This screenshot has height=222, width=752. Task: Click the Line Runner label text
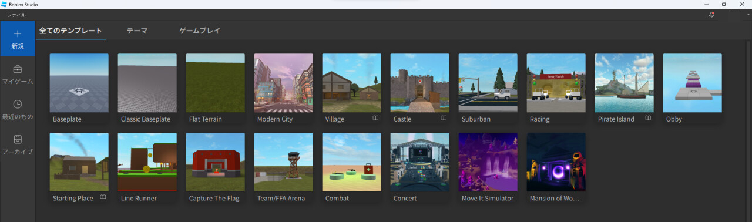pos(139,199)
